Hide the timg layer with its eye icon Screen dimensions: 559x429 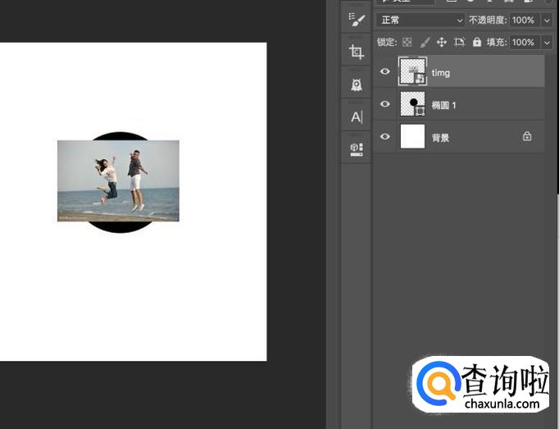(x=385, y=72)
